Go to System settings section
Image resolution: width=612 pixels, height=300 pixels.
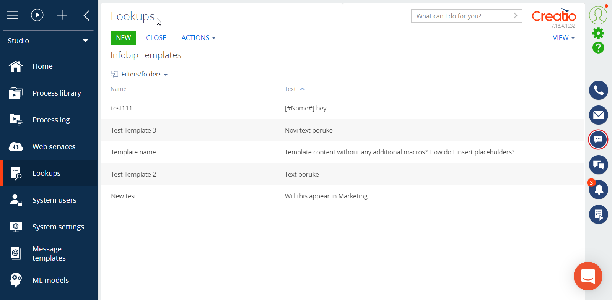58,227
